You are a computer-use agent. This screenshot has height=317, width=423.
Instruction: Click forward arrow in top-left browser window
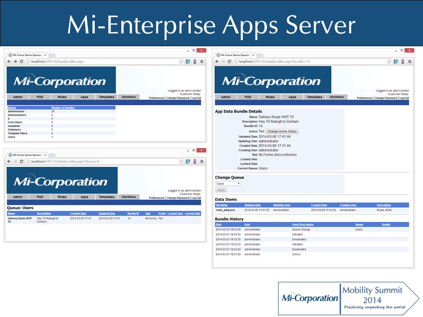[15, 62]
